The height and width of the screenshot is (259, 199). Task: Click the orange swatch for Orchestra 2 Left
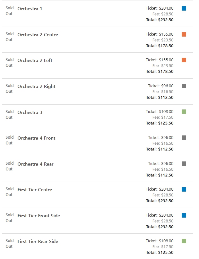point(184,60)
